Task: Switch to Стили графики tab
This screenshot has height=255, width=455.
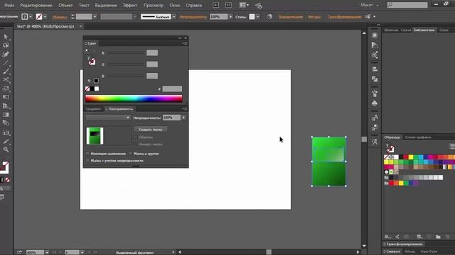Action: click(x=418, y=137)
